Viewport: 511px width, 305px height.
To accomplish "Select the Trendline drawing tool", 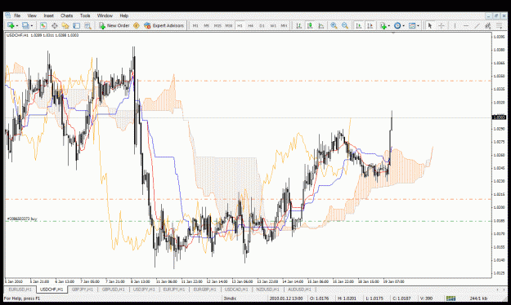I will (477, 25).
